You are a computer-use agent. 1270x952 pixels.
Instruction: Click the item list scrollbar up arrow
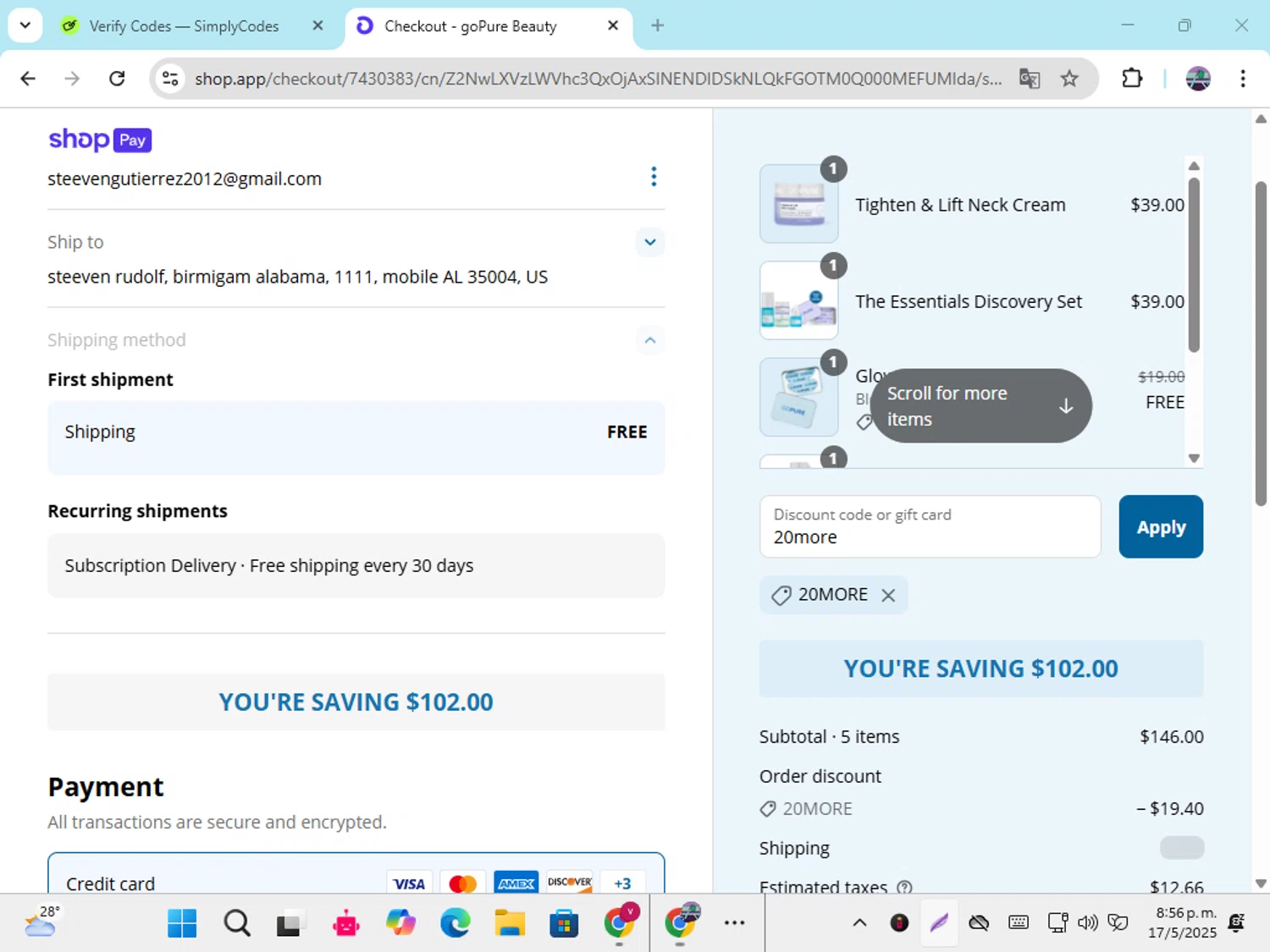pos(1194,166)
